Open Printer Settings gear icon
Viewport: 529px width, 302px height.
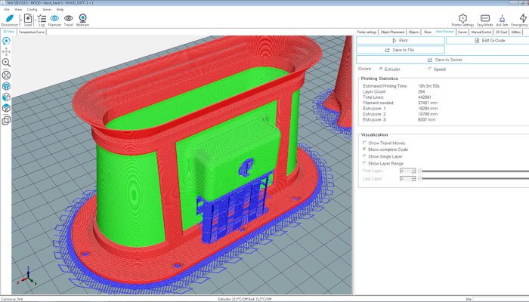(x=462, y=19)
